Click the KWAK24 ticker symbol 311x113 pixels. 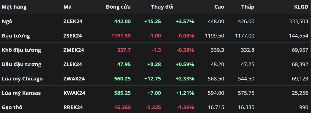point(74,93)
